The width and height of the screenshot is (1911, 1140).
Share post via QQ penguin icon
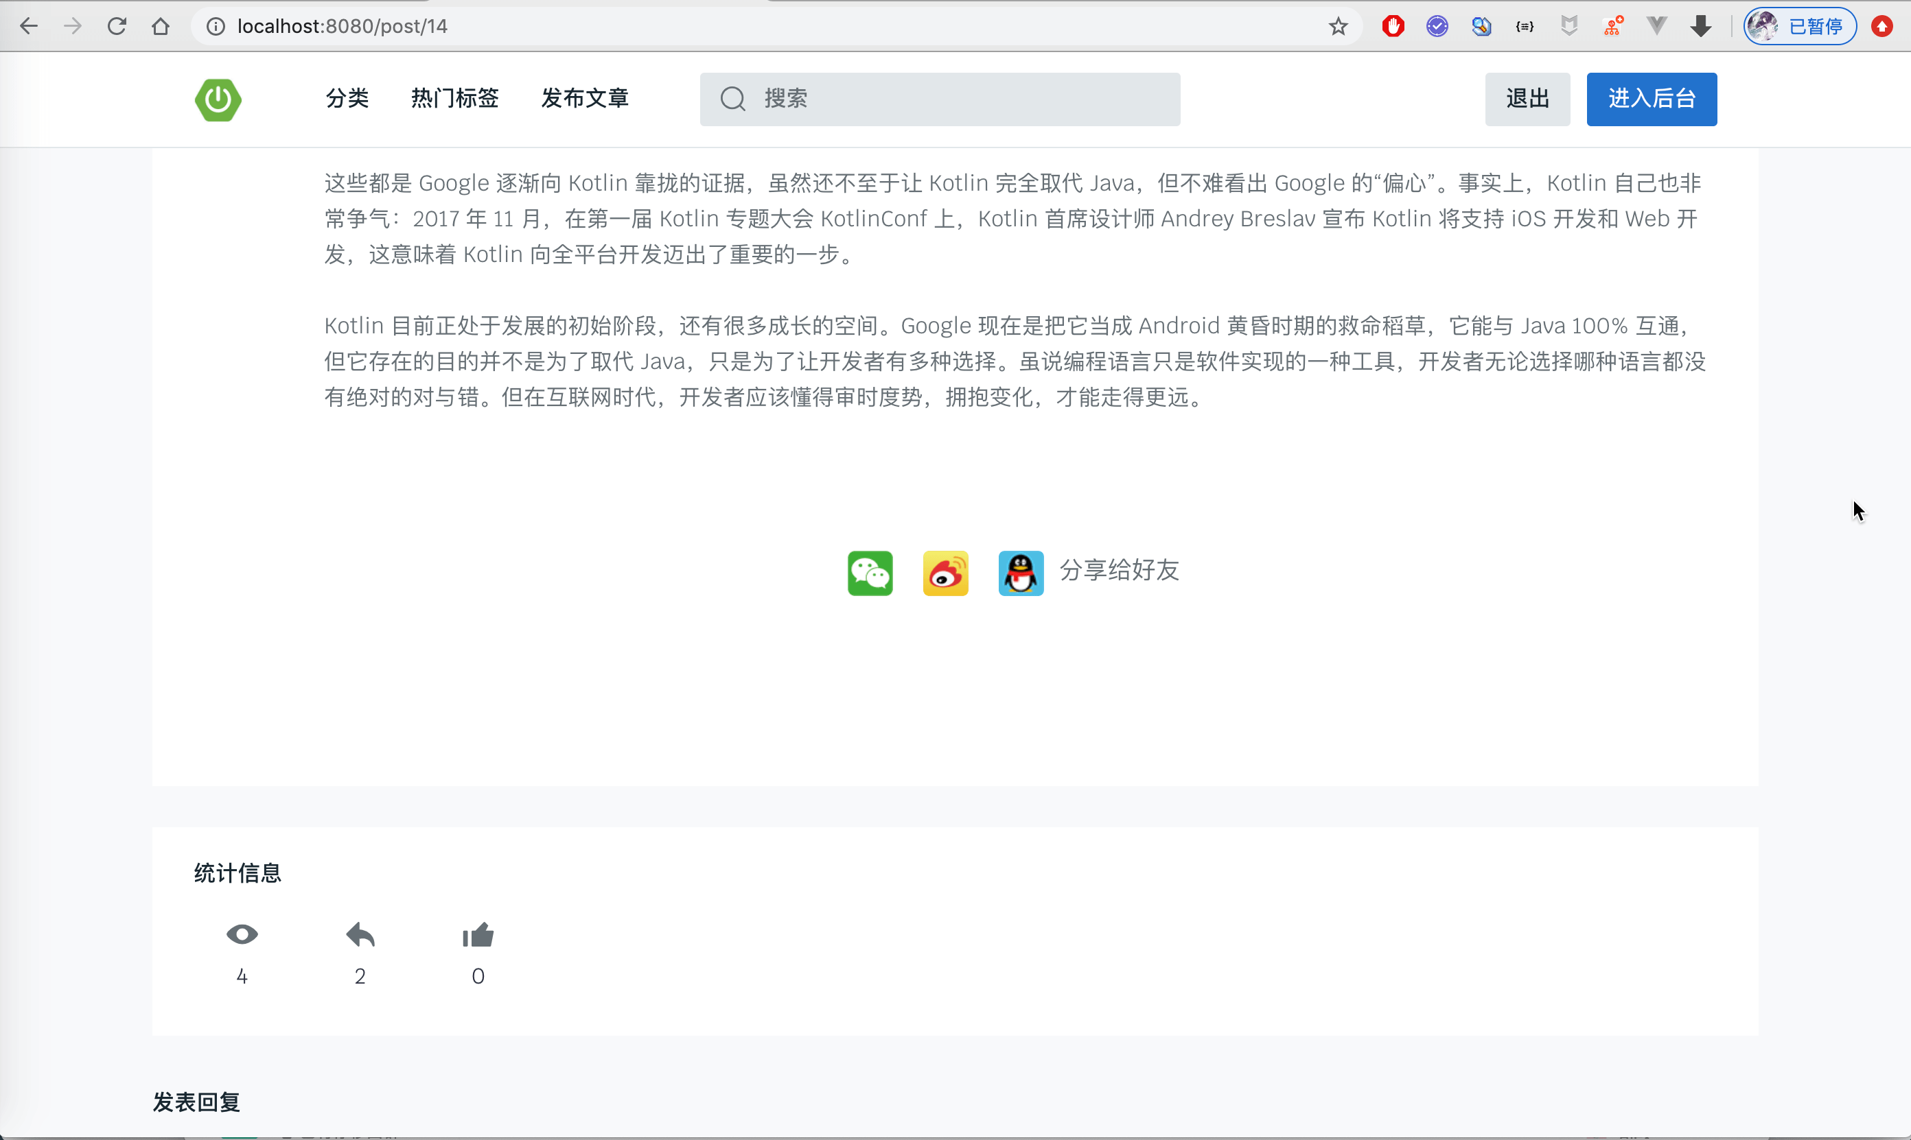coord(1020,573)
